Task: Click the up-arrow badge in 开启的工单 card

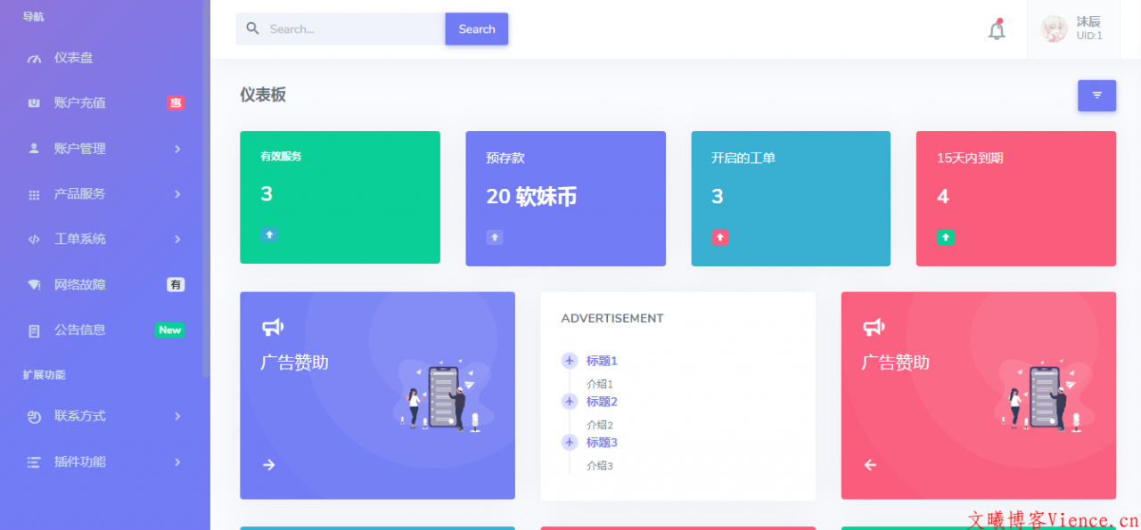Action: click(x=719, y=237)
